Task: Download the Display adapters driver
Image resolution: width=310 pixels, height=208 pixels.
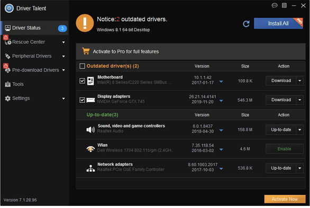Action: click(x=281, y=100)
